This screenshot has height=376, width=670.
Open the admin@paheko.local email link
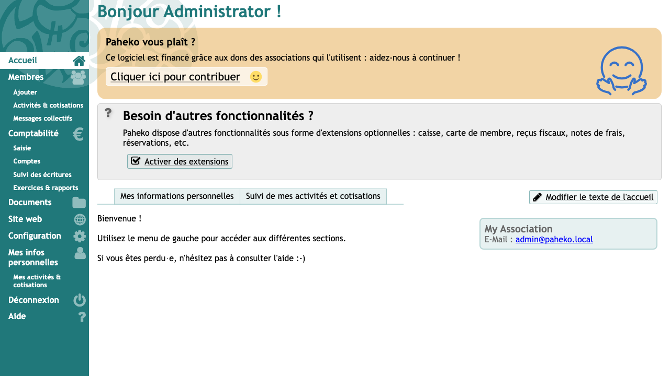pos(554,240)
